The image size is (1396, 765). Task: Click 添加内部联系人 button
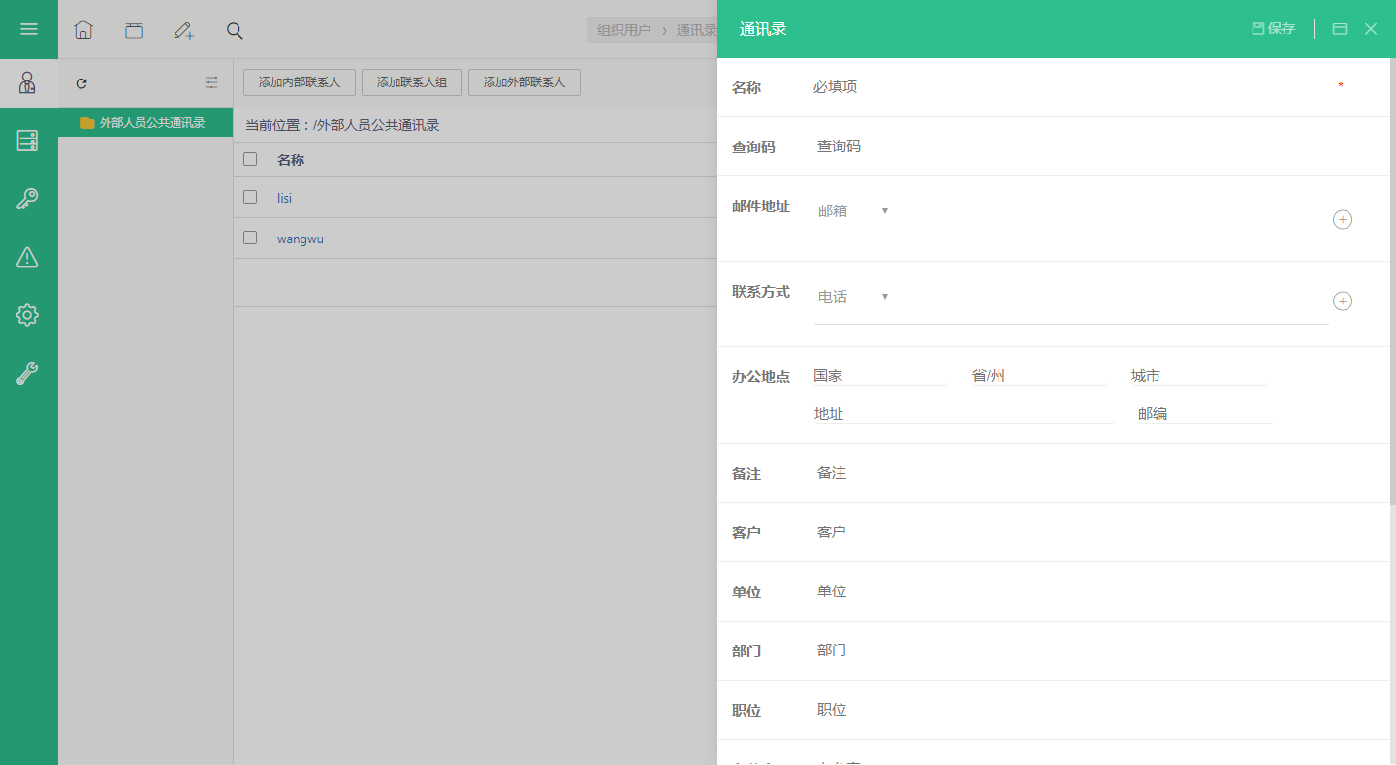tap(300, 82)
